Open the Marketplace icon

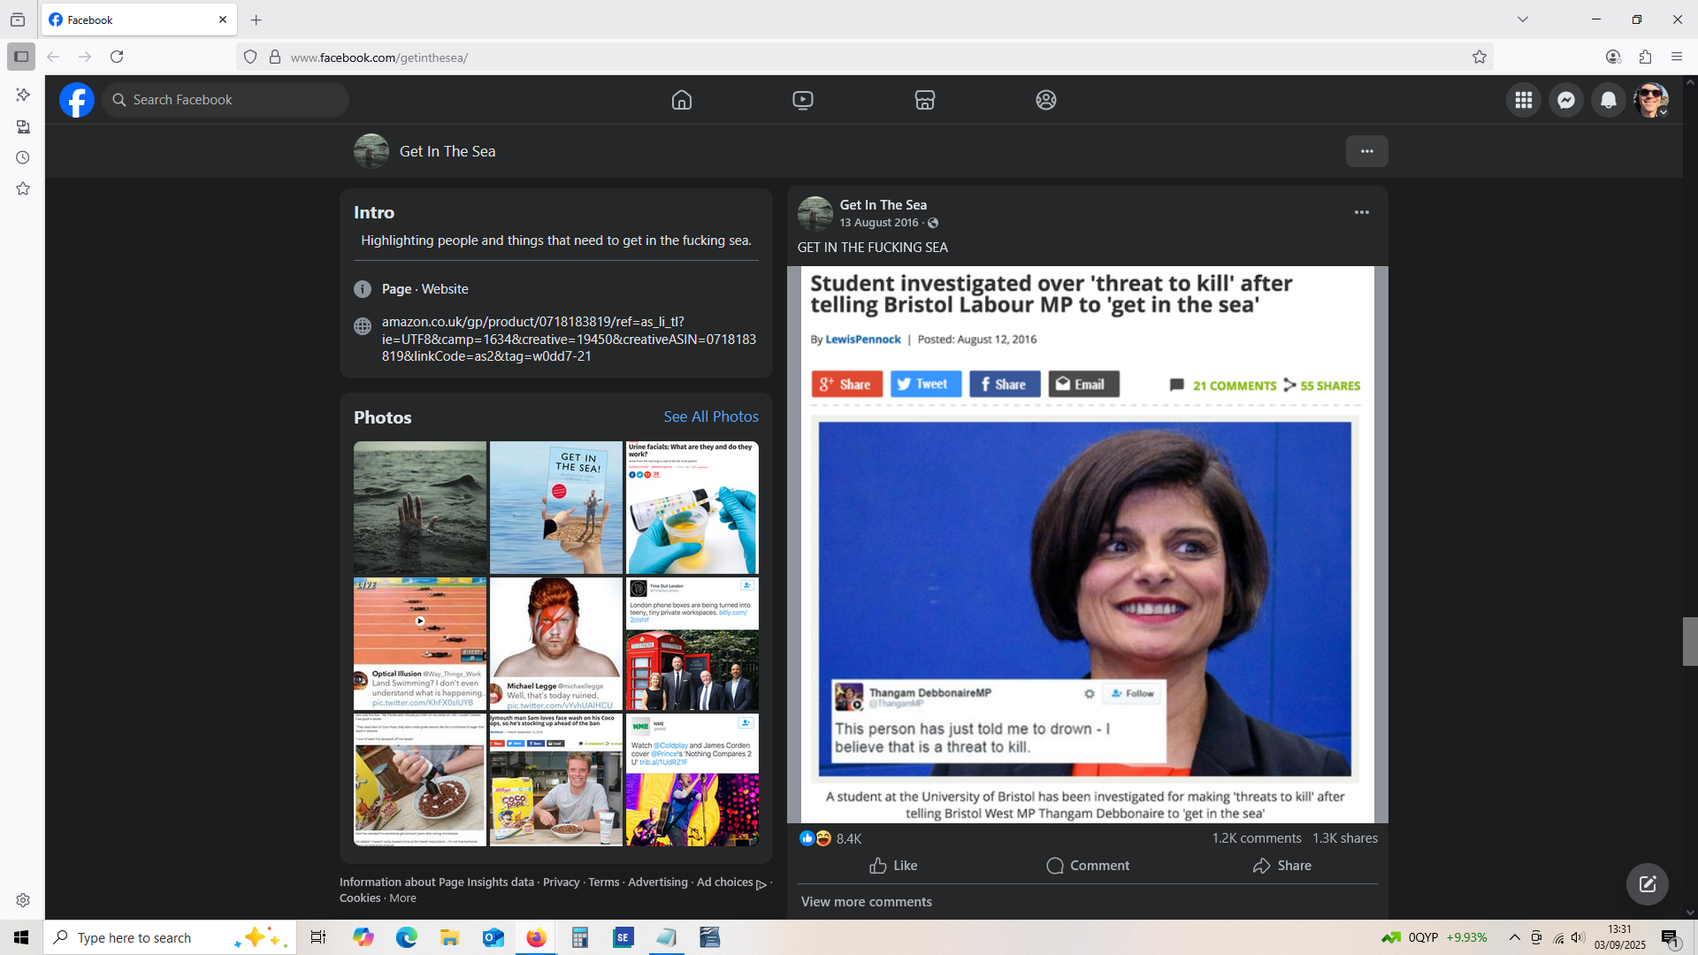pyautogui.click(x=925, y=100)
